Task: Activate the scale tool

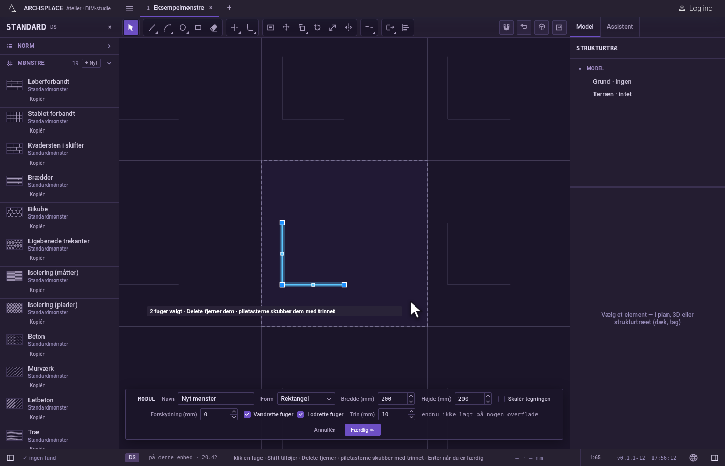Action: click(333, 27)
